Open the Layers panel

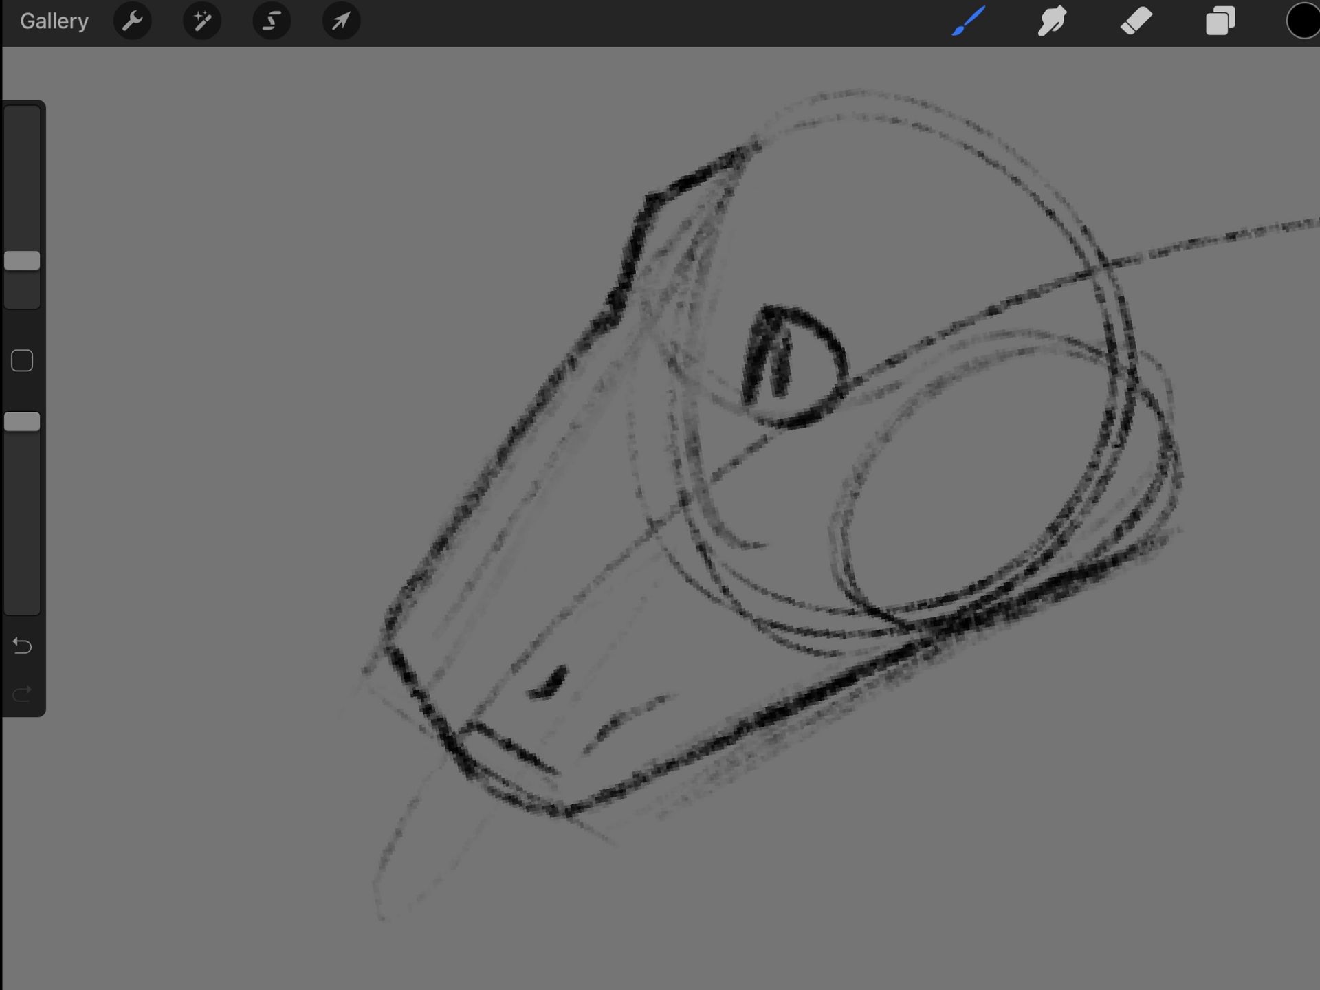pyautogui.click(x=1220, y=21)
